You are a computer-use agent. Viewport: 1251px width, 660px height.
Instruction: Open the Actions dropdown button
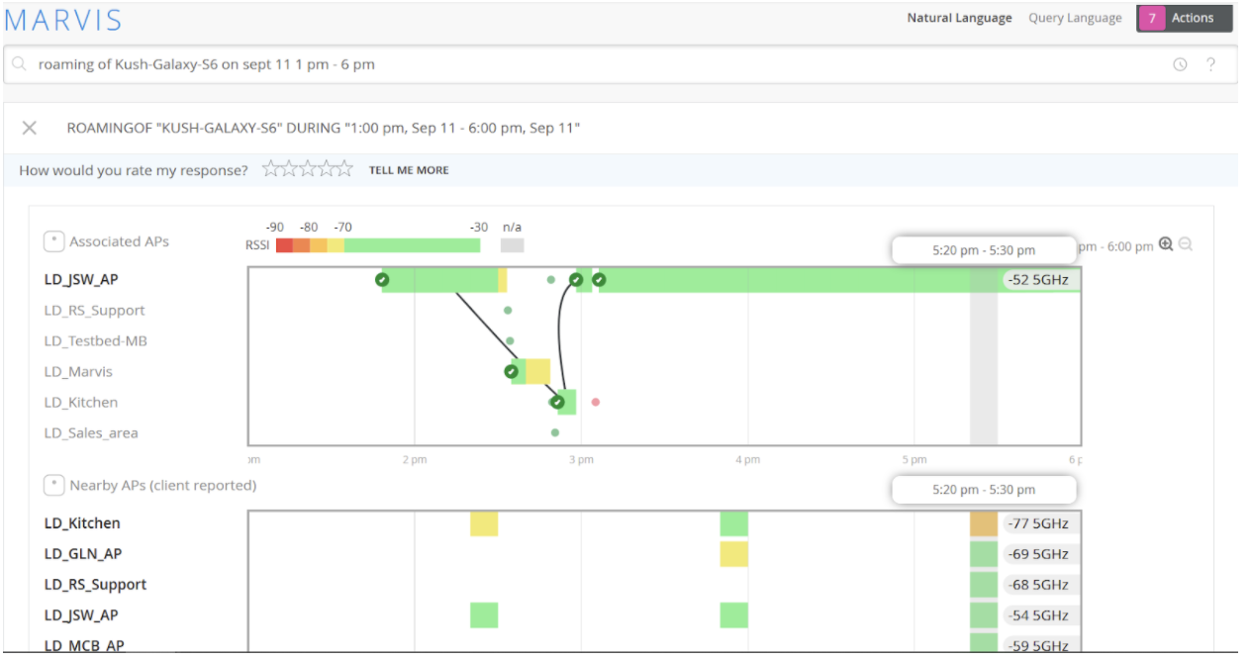pyautogui.click(x=1185, y=18)
